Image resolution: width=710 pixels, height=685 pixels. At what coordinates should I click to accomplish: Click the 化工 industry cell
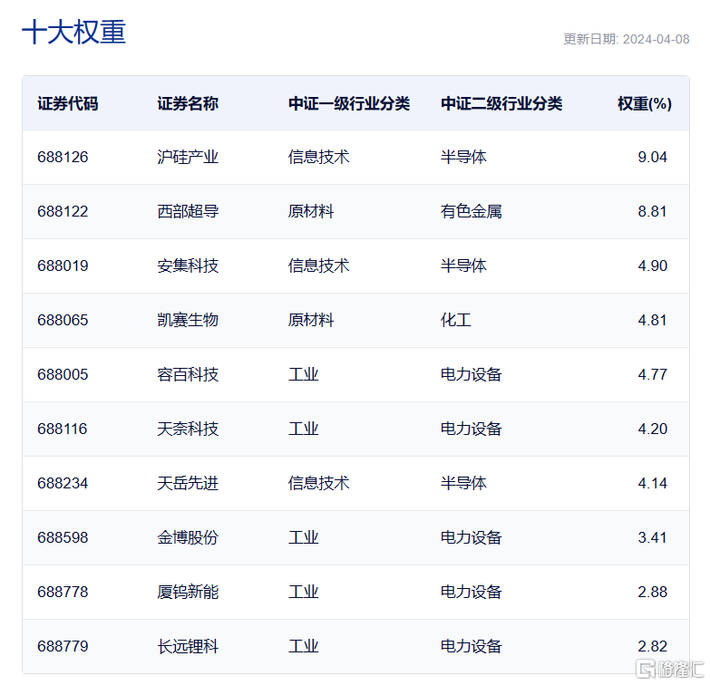click(x=455, y=320)
